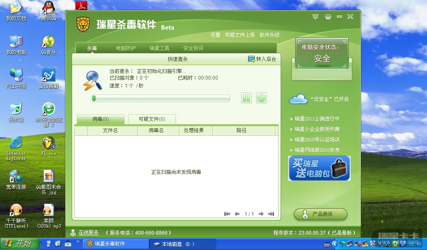Open 回收站 recycle bin

click(16, 112)
